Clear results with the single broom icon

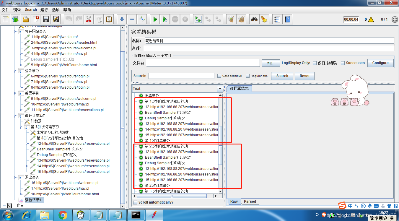pyautogui.click(x=231, y=19)
